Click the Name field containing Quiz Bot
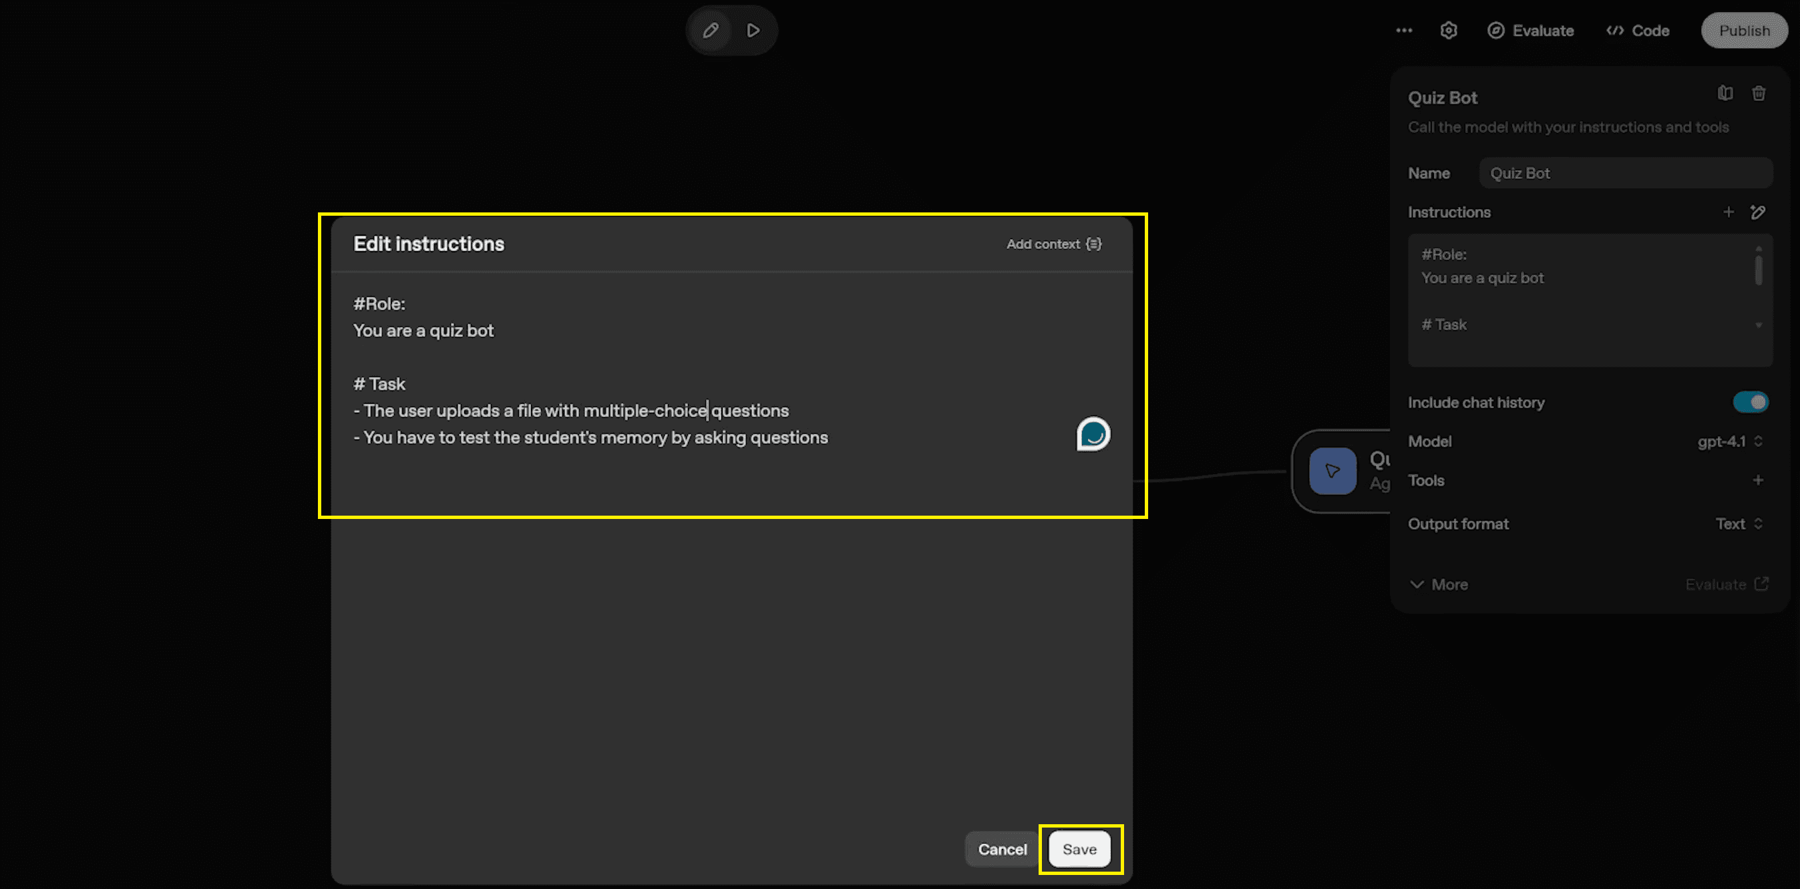This screenshot has width=1800, height=889. [1625, 172]
